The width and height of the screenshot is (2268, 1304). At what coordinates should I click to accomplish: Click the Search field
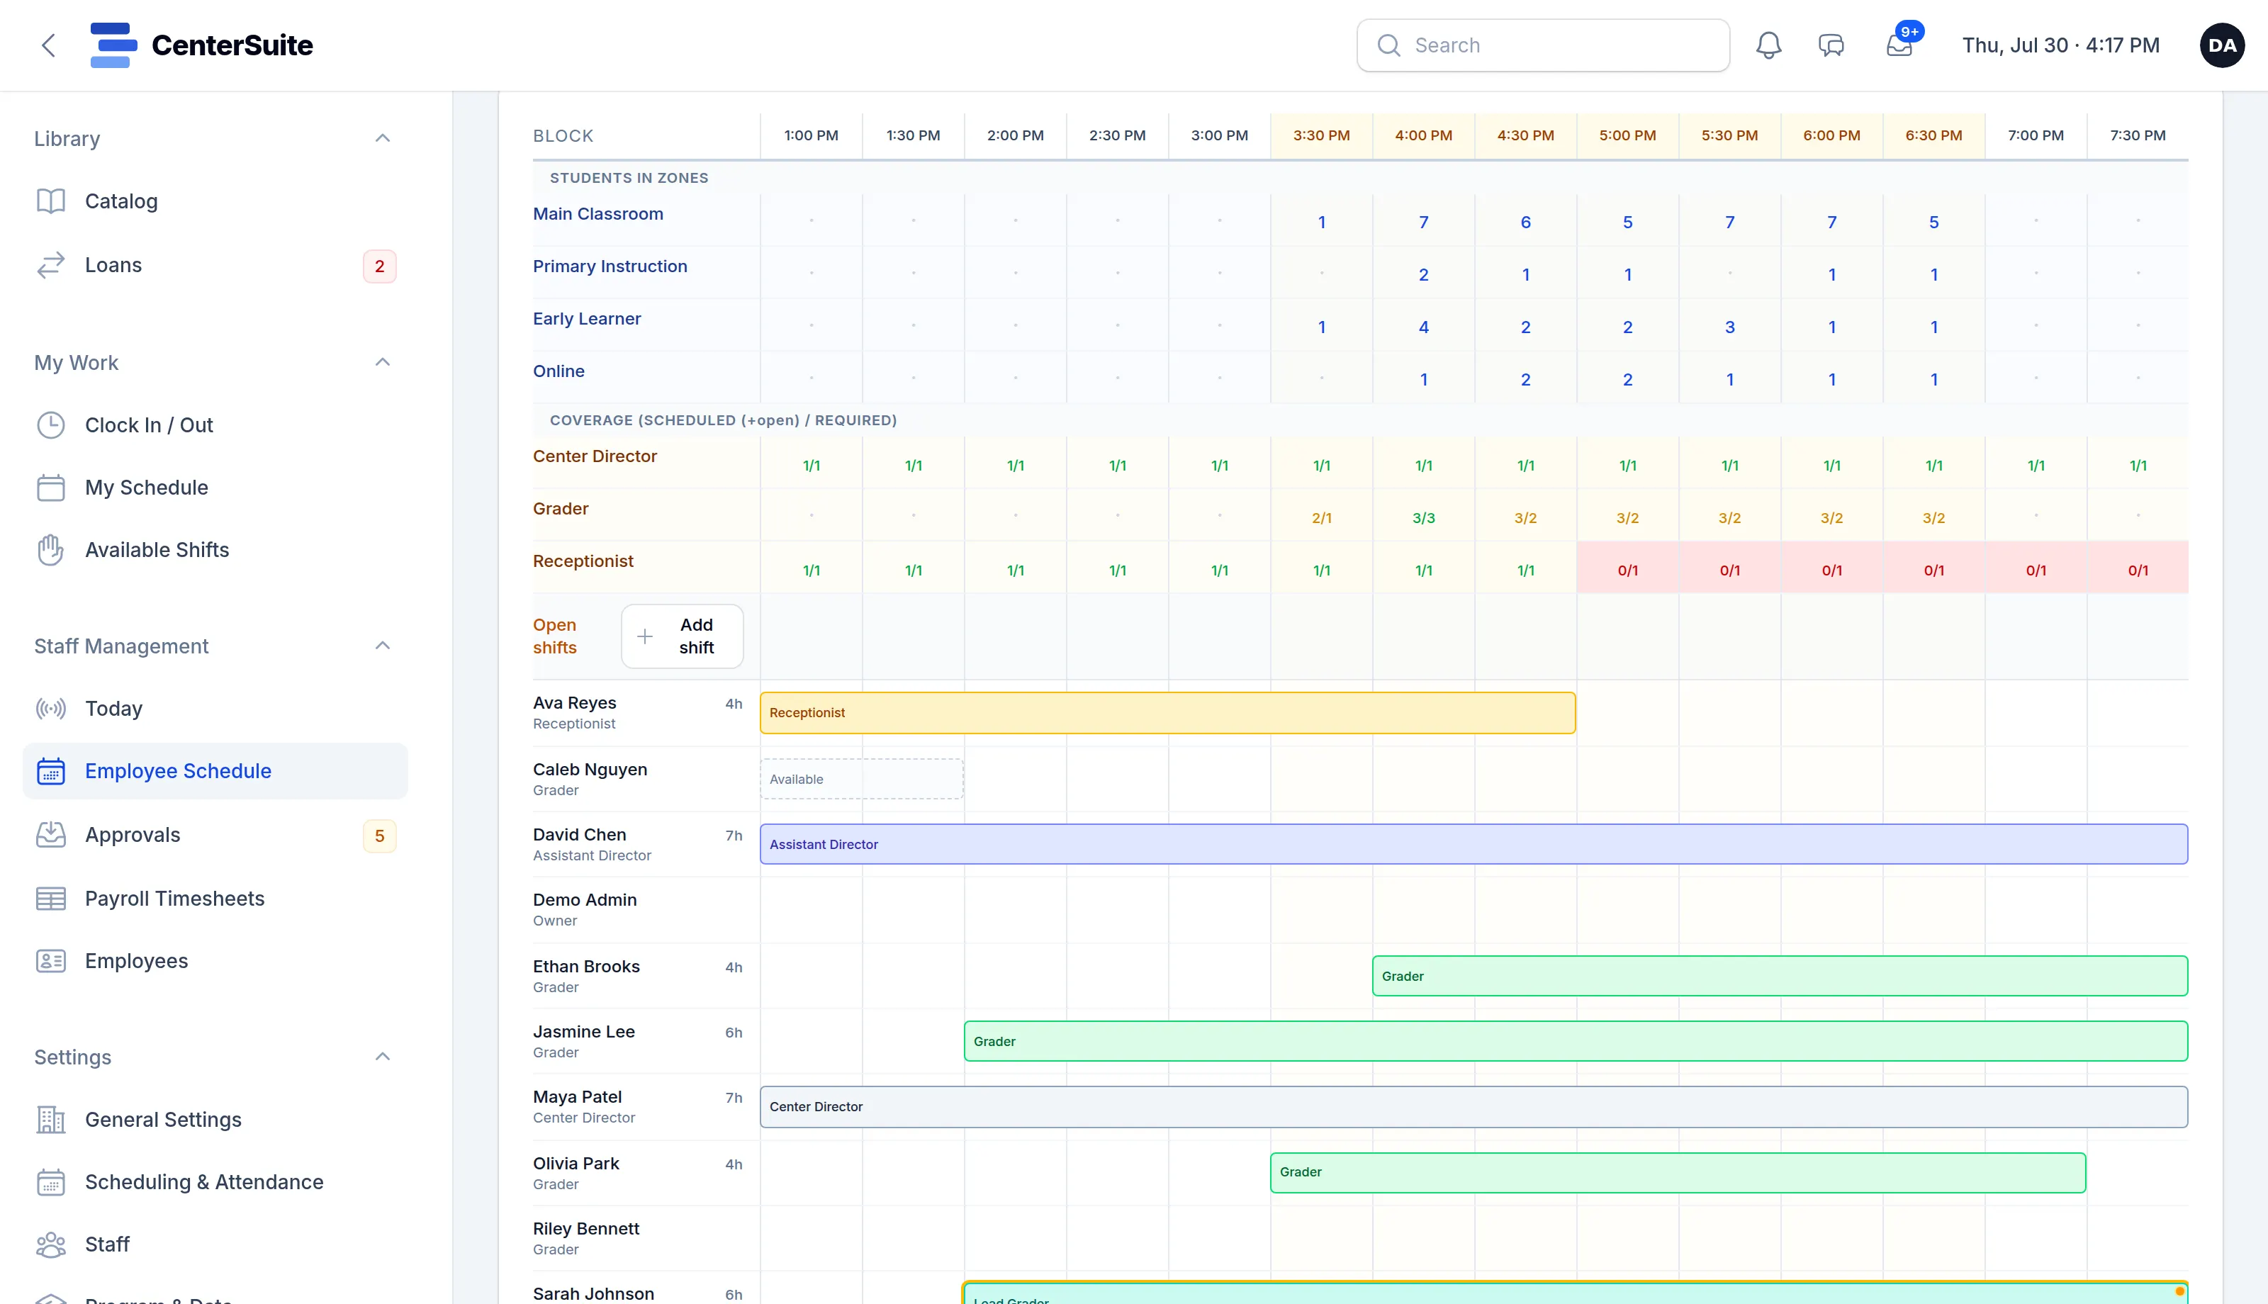point(1544,45)
